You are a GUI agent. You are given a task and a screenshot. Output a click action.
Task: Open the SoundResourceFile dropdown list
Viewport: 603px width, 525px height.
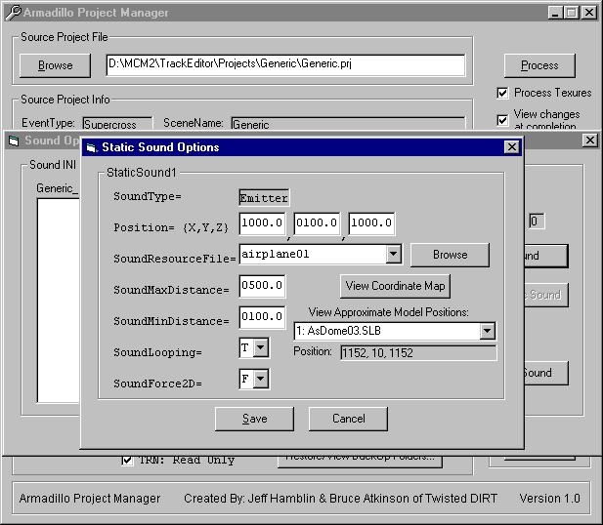click(393, 255)
